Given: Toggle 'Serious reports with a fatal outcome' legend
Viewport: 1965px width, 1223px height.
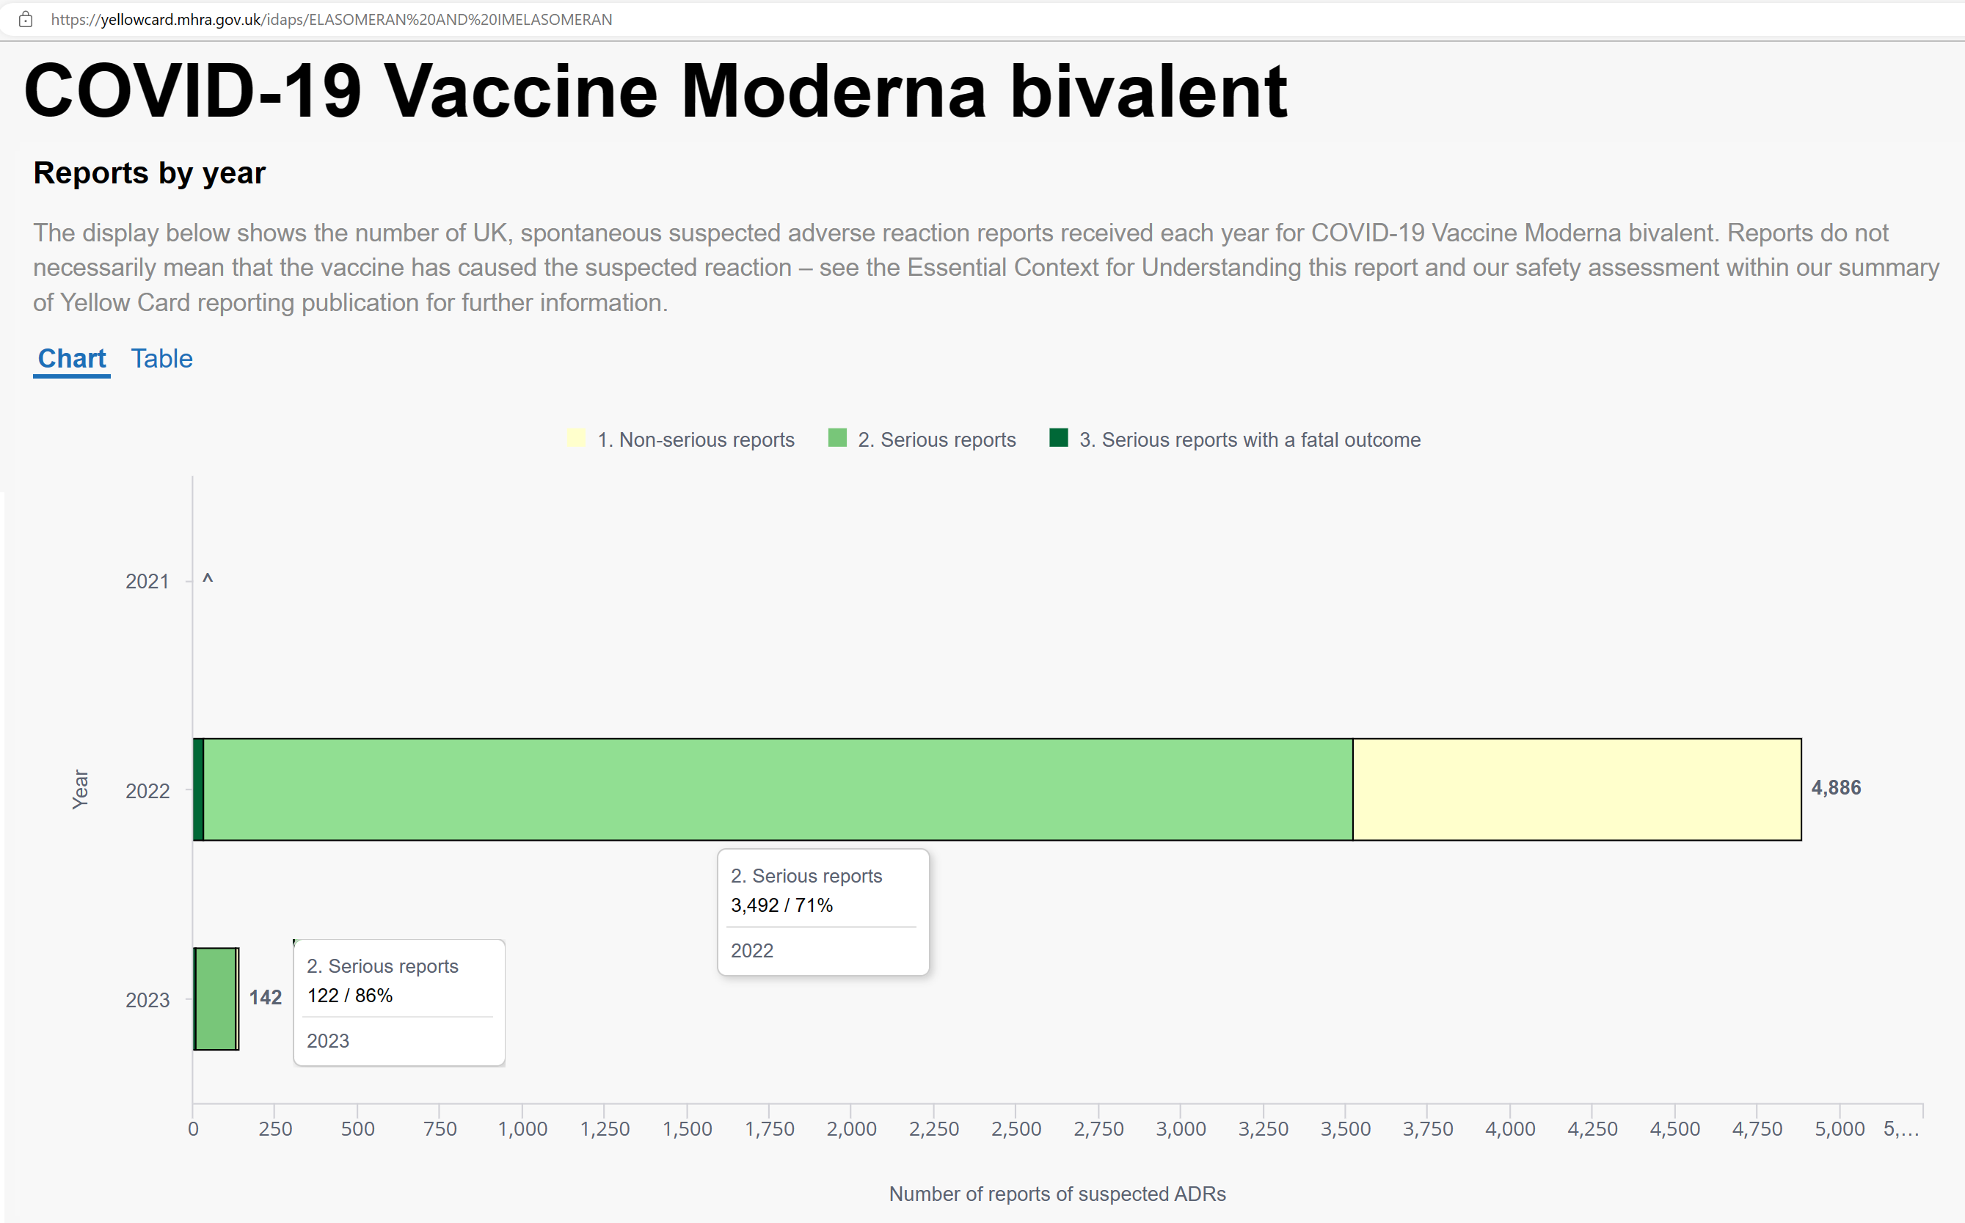Looking at the screenshot, I should [1250, 440].
